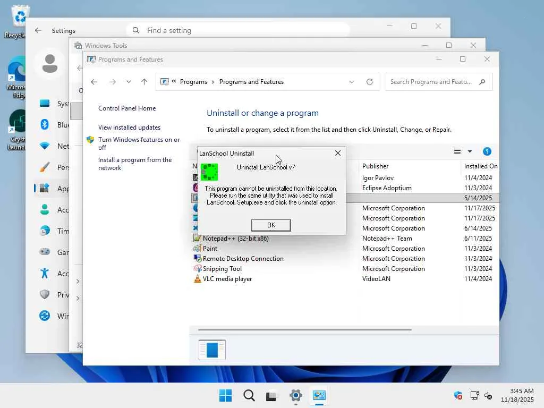This screenshot has height=408, width=544.
Task: Click Control Panel taskbar icon
Action: pos(319,395)
